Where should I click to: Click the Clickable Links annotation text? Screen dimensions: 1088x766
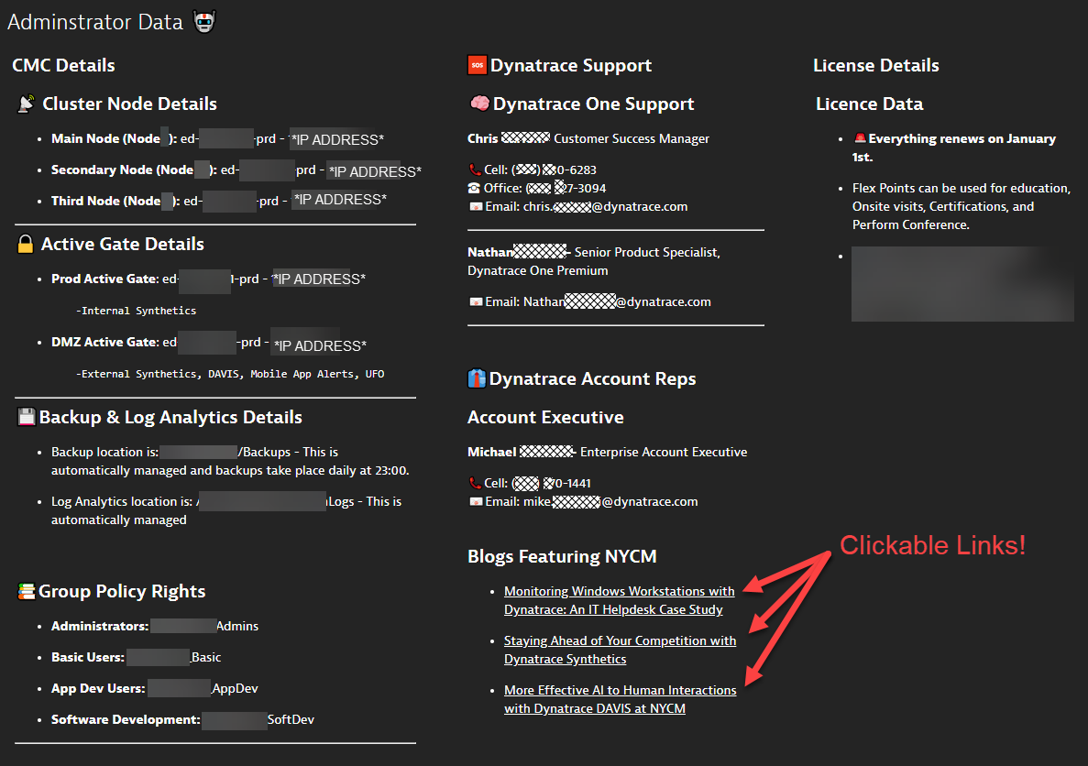click(x=932, y=545)
